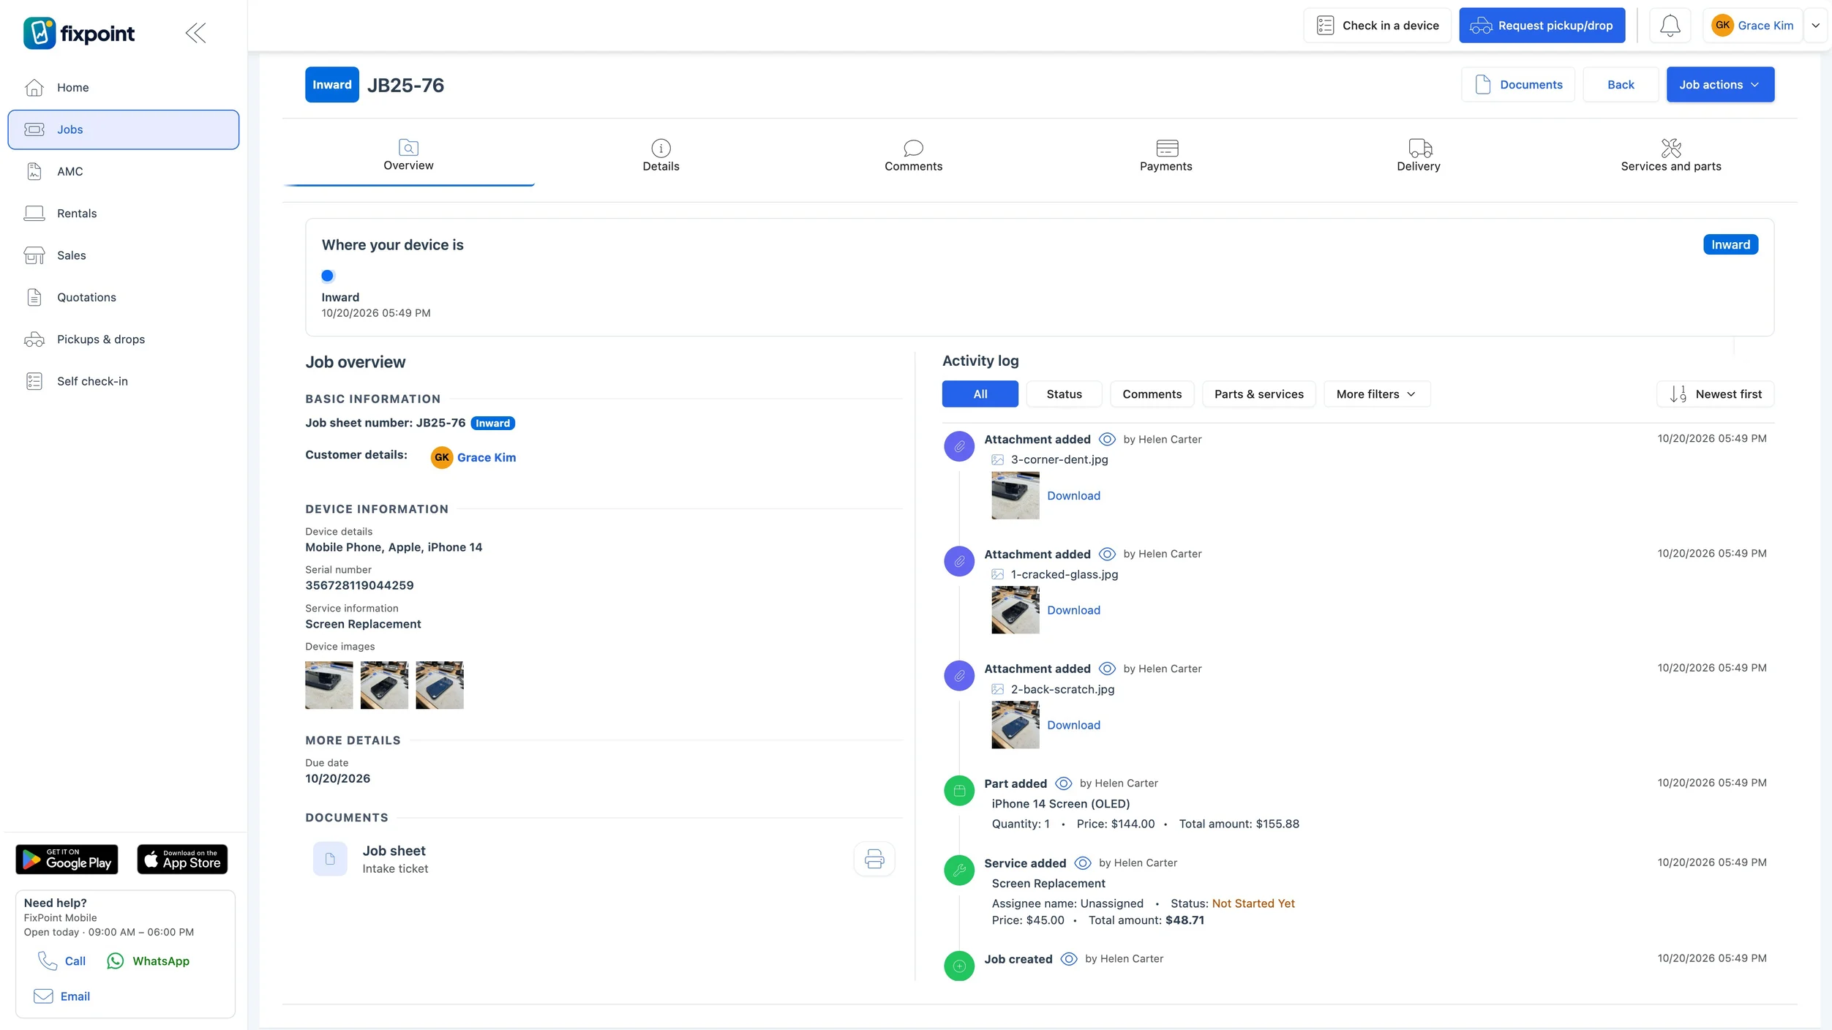Select Jobs in the sidebar
Image resolution: width=1832 pixels, height=1030 pixels.
pyautogui.click(x=123, y=129)
